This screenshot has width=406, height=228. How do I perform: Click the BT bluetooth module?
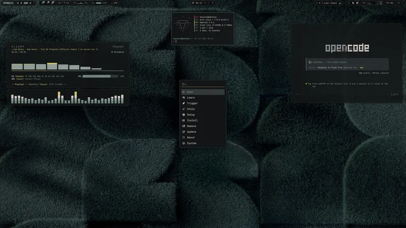tap(400, 3)
